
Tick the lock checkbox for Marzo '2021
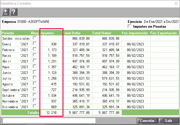coord(35,55)
